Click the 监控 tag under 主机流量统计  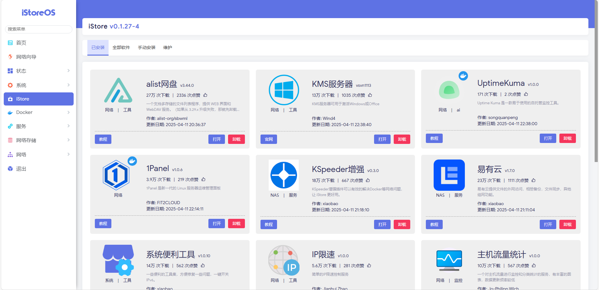click(x=458, y=280)
